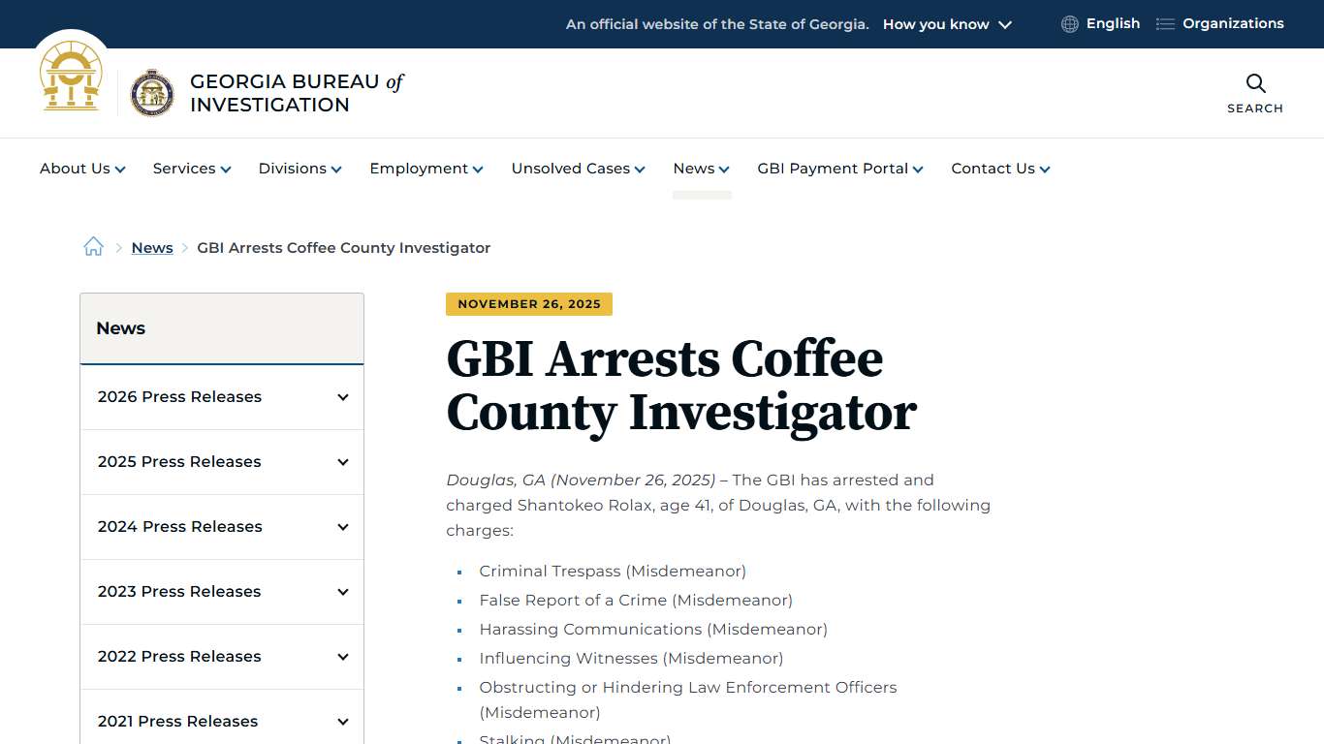
Task: Click the yellow NOVEMBER 26, 2025 date badge
Action: click(528, 303)
